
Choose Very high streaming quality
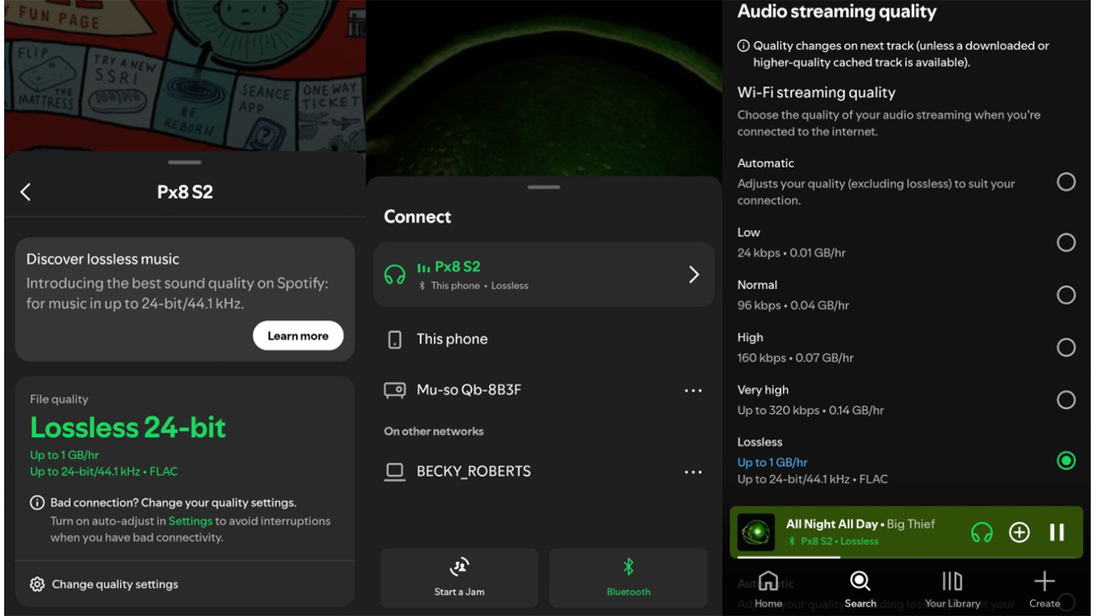(x=1065, y=400)
